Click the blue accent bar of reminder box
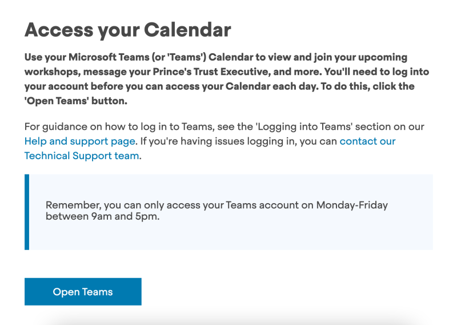Image resolution: width=457 pixels, height=325 pixels. 27,212
